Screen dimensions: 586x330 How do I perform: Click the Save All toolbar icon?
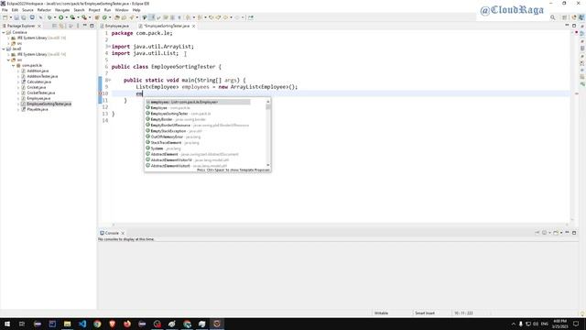[x=23, y=17]
